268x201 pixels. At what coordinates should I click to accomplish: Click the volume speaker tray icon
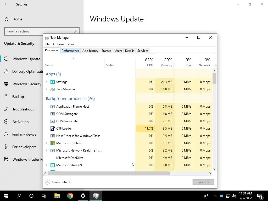pos(234,196)
